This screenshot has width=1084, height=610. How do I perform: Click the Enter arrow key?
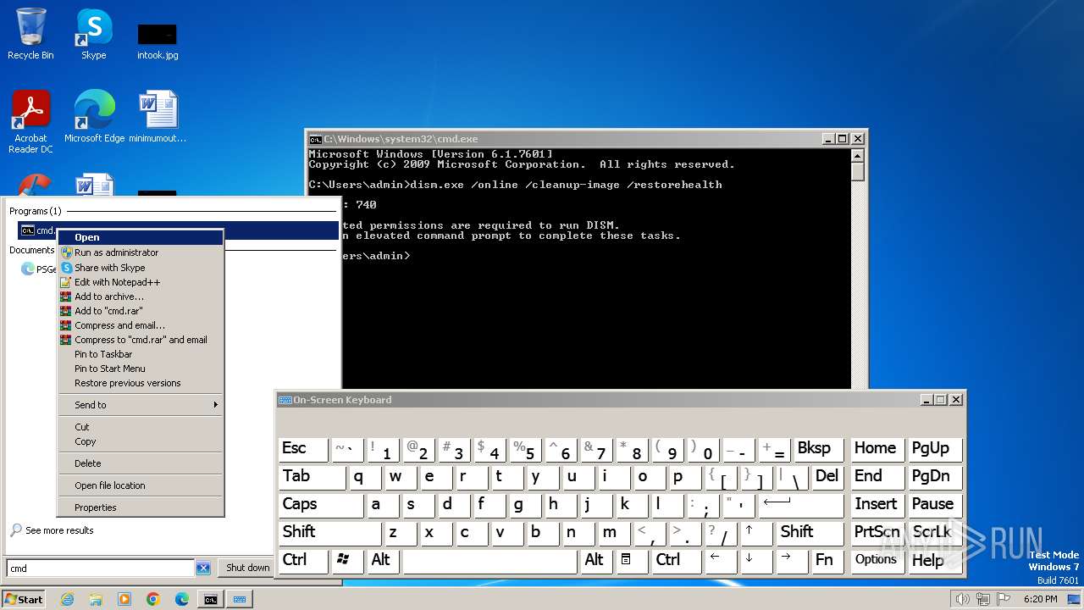tap(800, 505)
